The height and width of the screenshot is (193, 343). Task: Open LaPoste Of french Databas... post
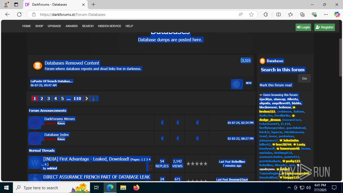[51, 81]
